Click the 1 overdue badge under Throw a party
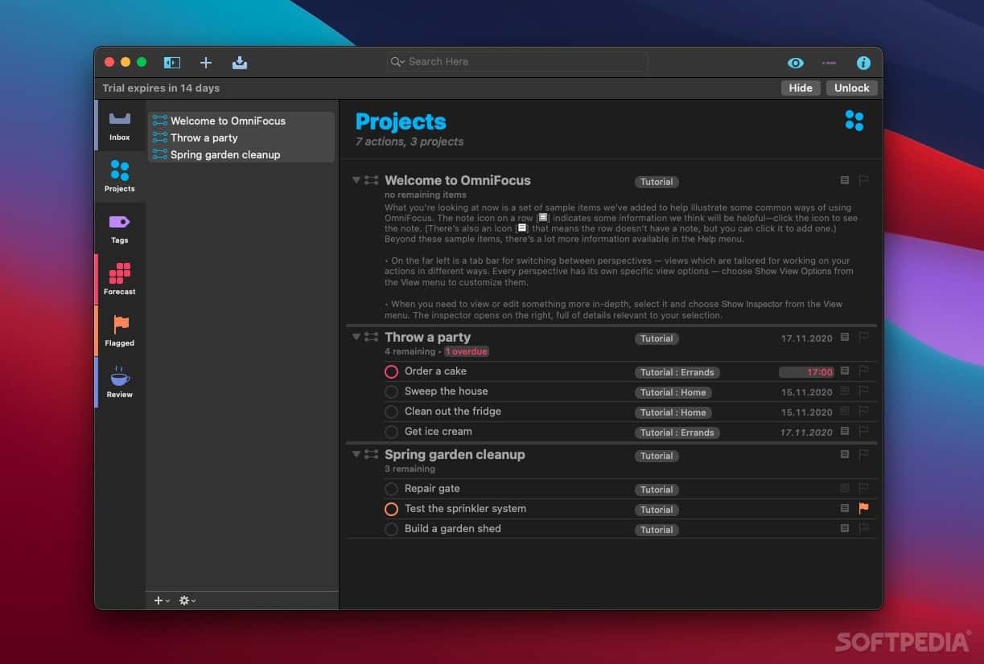 point(467,351)
